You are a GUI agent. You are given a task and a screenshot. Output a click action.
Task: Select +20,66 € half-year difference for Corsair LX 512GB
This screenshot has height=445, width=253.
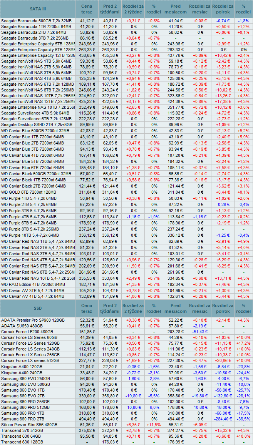pyautogui.click(x=223, y=360)
